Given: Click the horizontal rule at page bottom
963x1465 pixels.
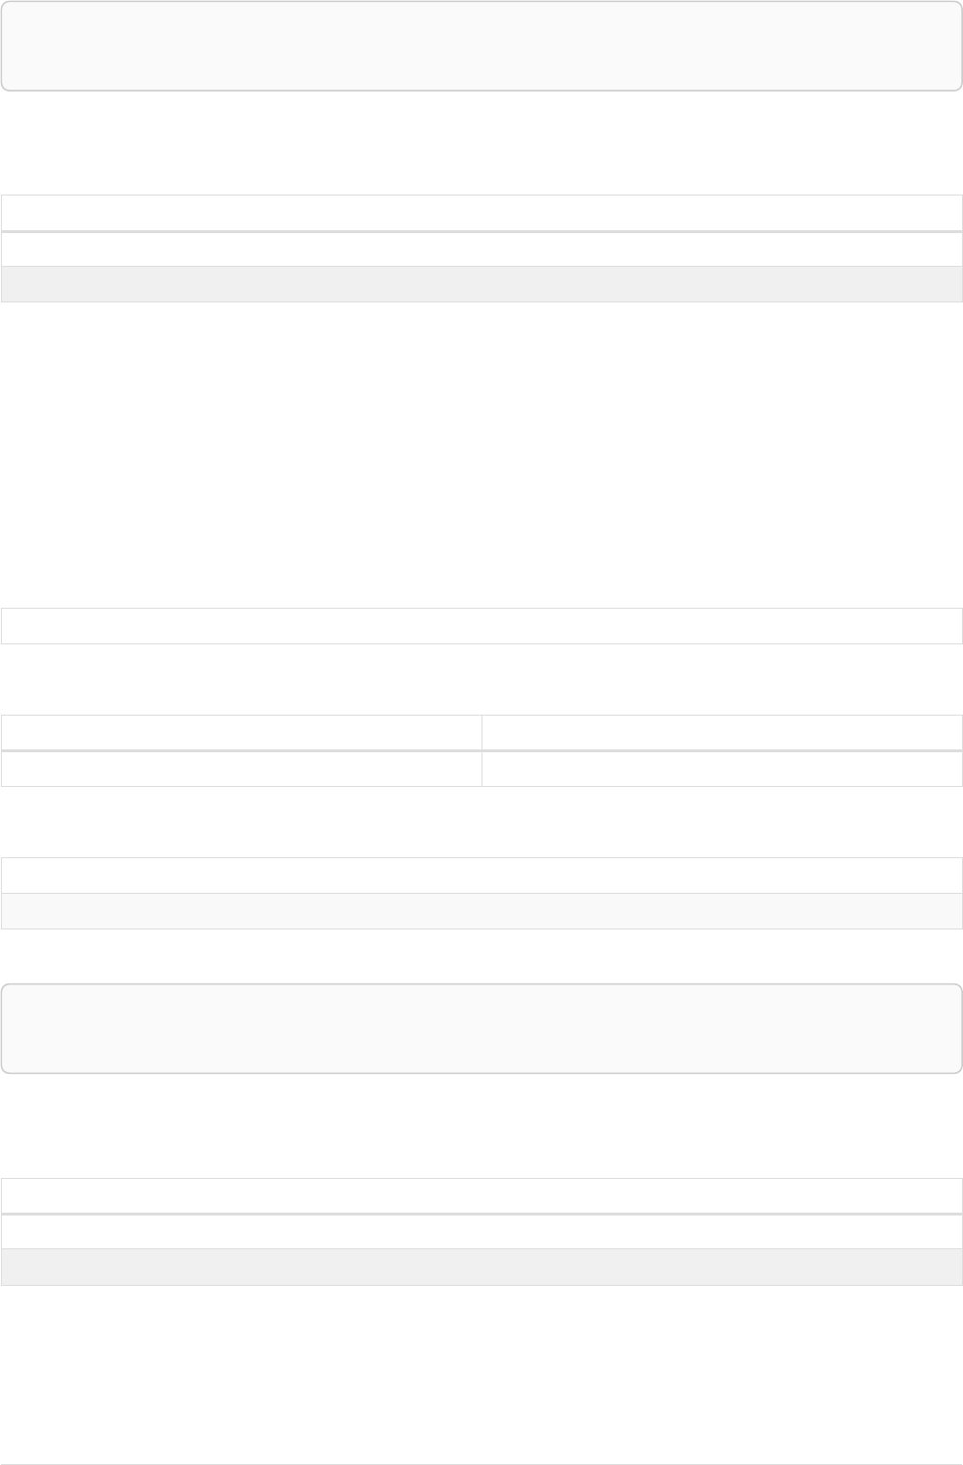Looking at the screenshot, I should 481,1464.
